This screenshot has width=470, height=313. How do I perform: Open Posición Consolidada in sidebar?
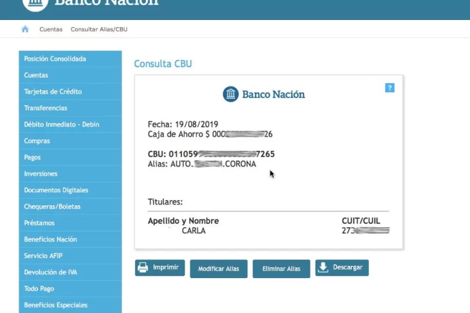pyautogui.click(x=70, y=59)
